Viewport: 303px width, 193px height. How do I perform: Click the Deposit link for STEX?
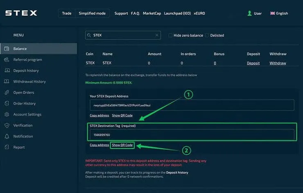[253, 63]
